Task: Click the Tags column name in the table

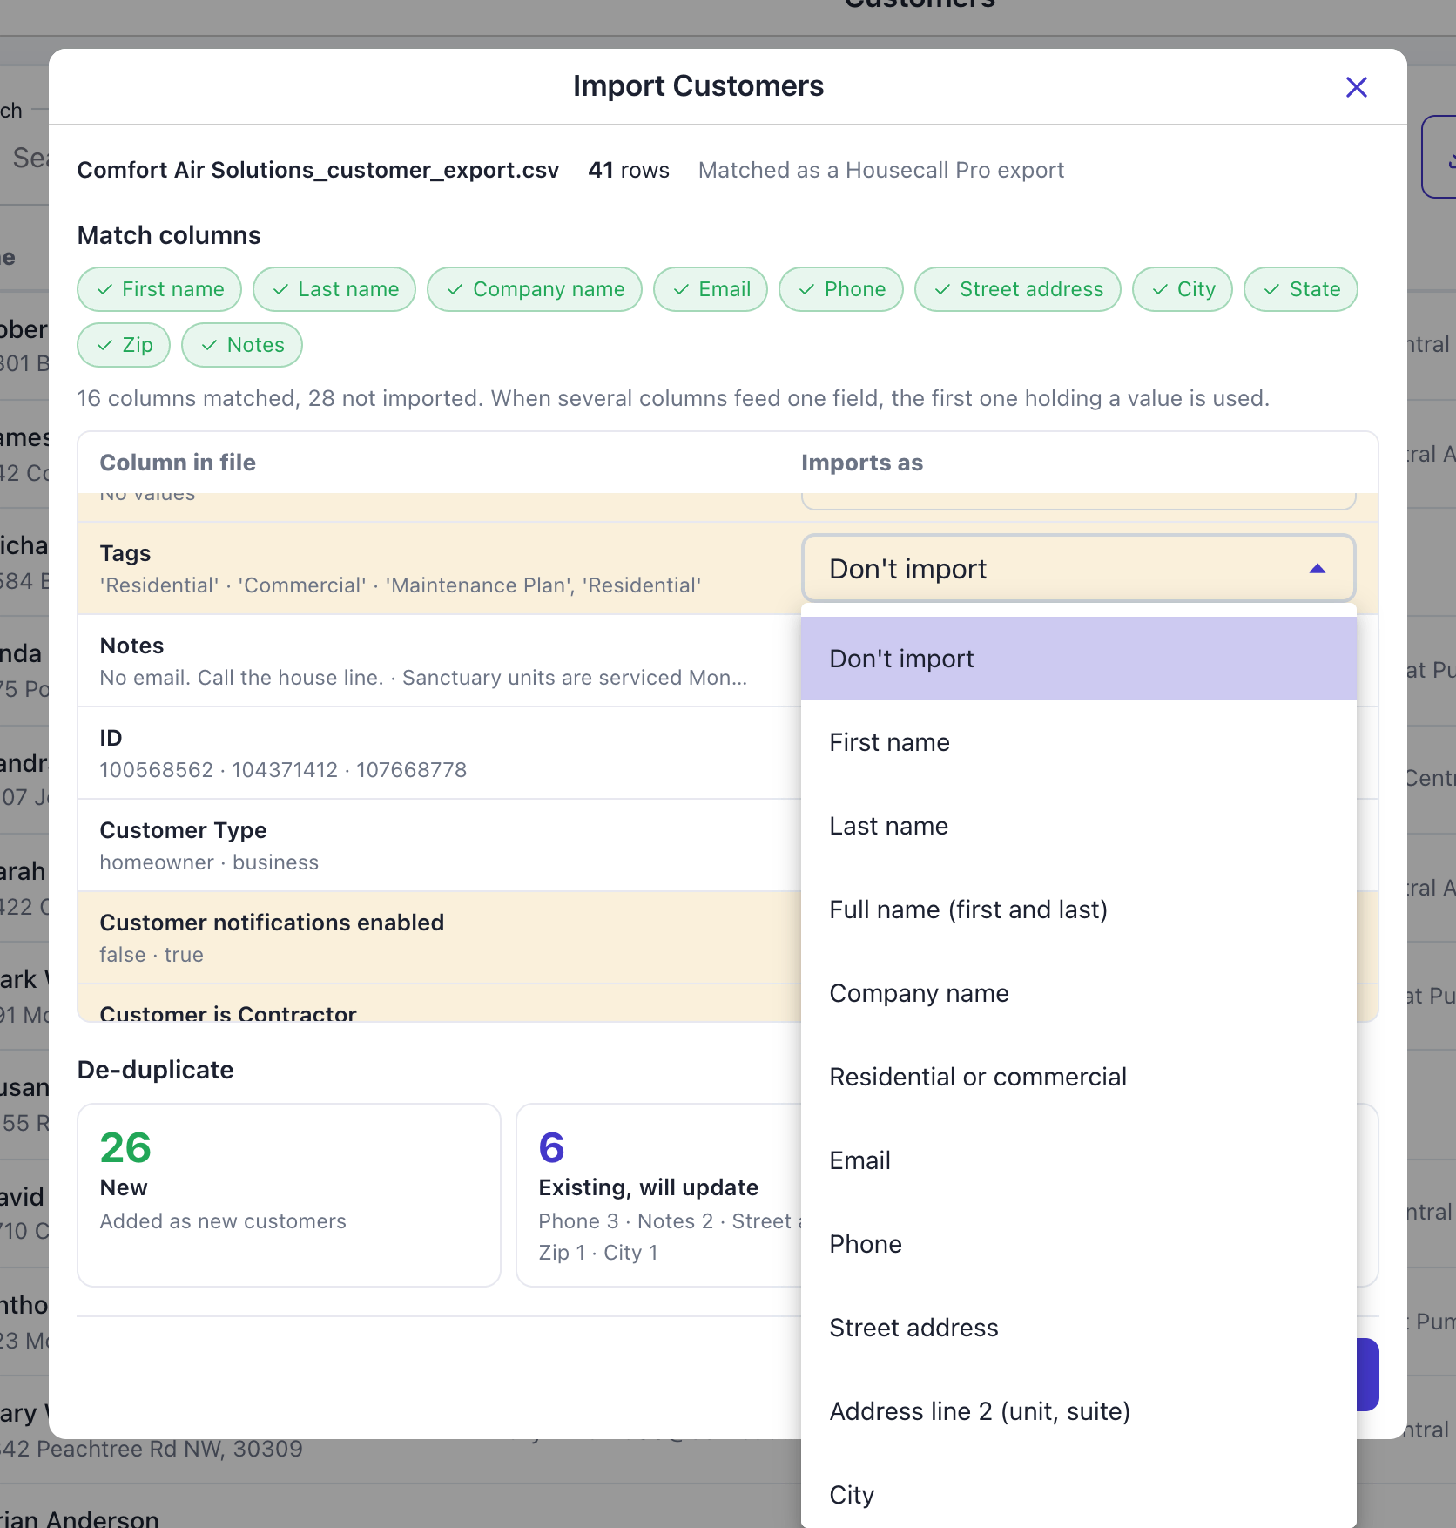Action: pyautogui.click(x=125, y=553)
